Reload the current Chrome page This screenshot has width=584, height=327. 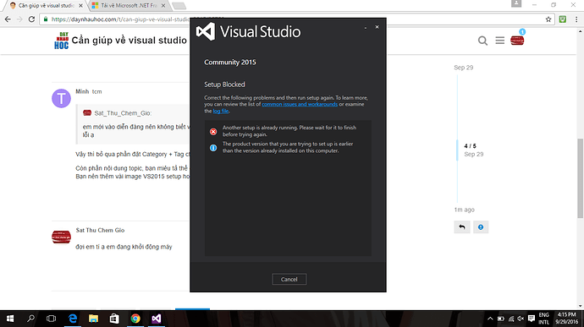click(31, 19)
